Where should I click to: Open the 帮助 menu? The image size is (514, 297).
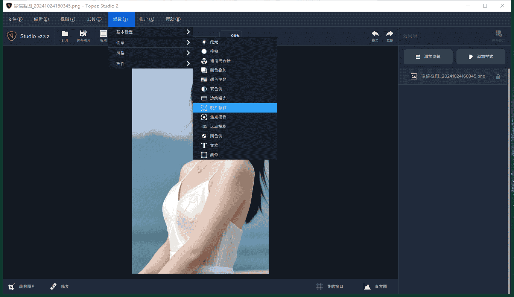point(172,19)
